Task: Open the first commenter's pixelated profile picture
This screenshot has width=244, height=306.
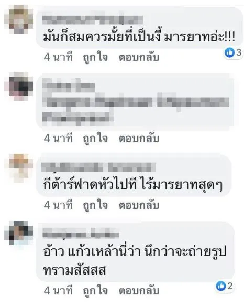Action: (19, 19)
